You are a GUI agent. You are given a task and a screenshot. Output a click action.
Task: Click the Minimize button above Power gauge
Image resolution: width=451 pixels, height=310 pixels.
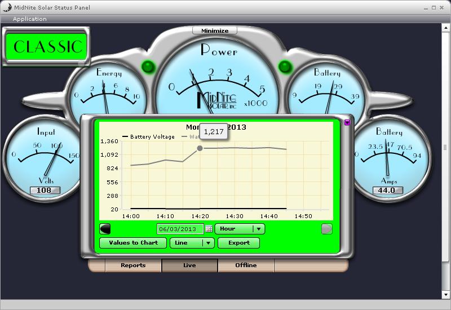coord(215,30)
